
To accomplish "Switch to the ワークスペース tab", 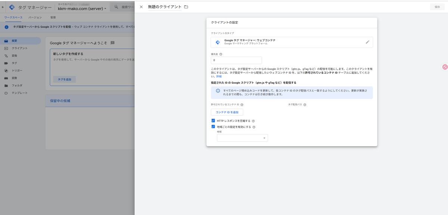I will (13, 17).
